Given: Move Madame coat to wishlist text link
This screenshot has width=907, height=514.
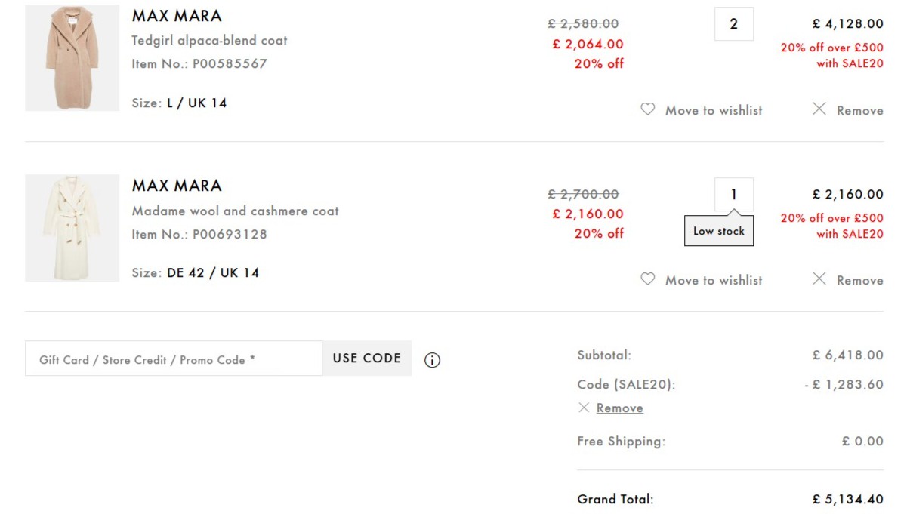Looking at the screenshot, I should (x=714, y=280).
